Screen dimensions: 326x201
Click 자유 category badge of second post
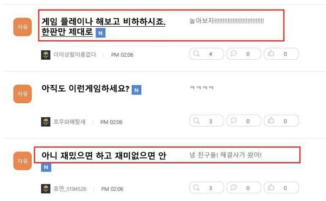pyautogui.click(x=23, y=94)
